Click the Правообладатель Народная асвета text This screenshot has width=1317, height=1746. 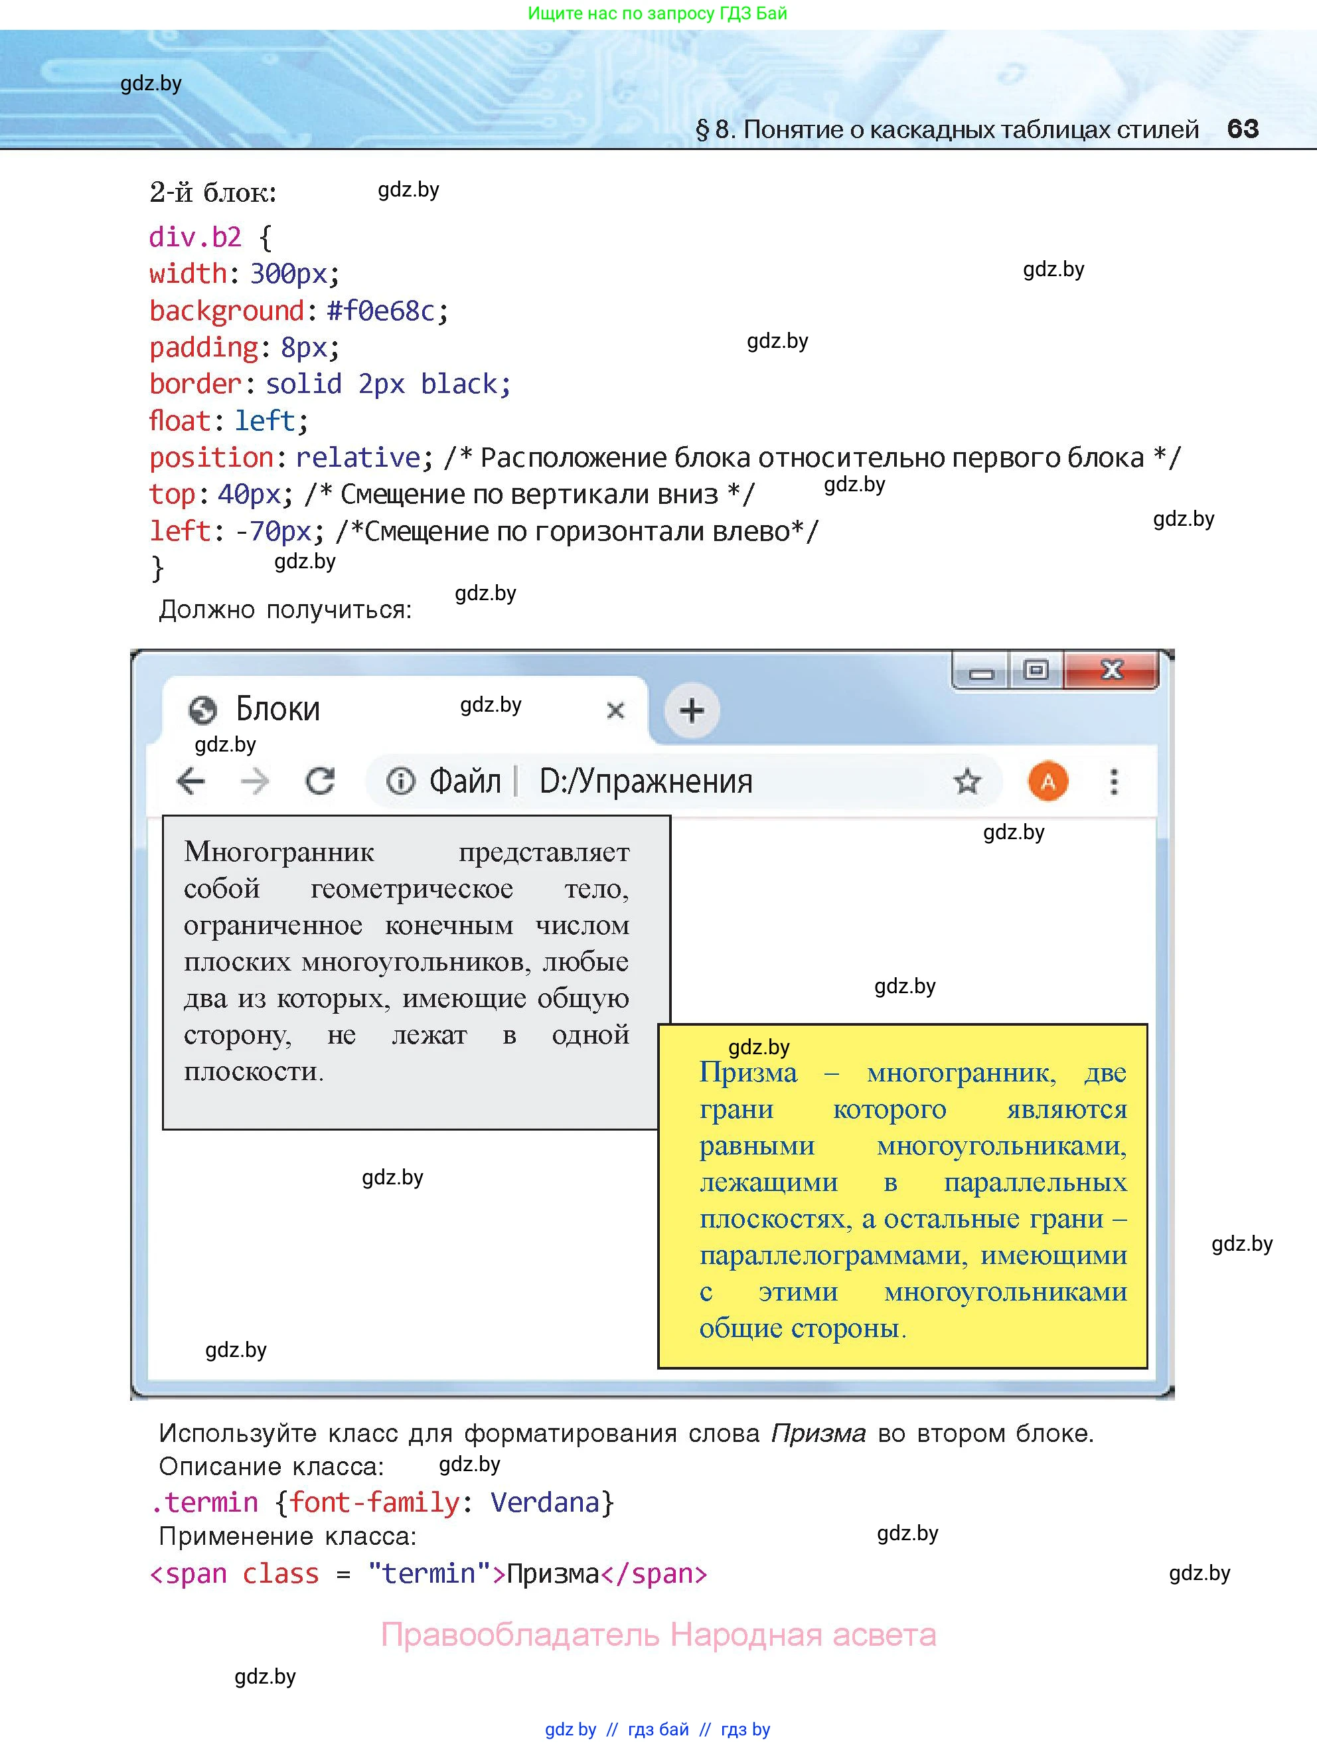point(658,1634)
